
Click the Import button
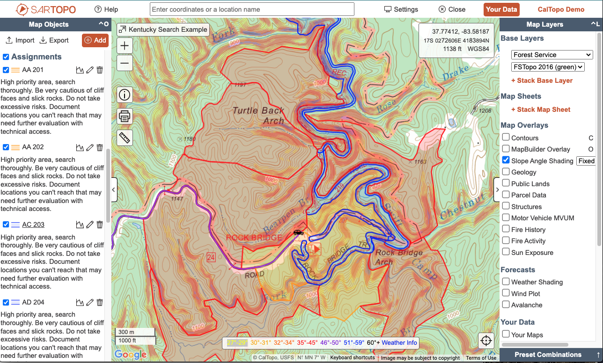pyautogui.click(x=20, y=40)
